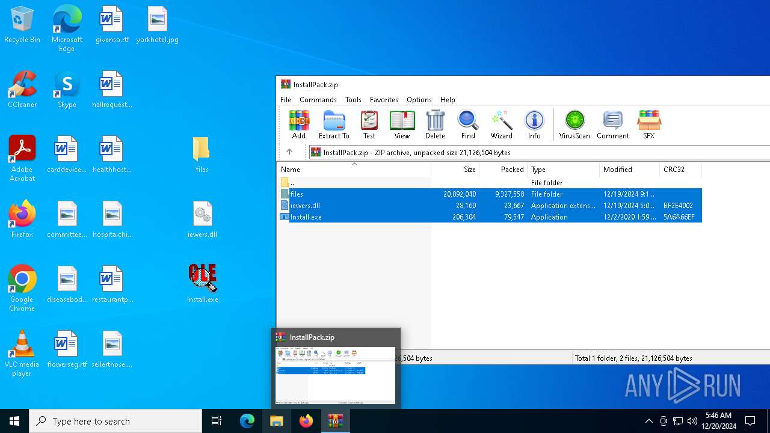
Task: Select the 'files' folder on the desktop
Action: pyautogui.click(x=202, y=155)
